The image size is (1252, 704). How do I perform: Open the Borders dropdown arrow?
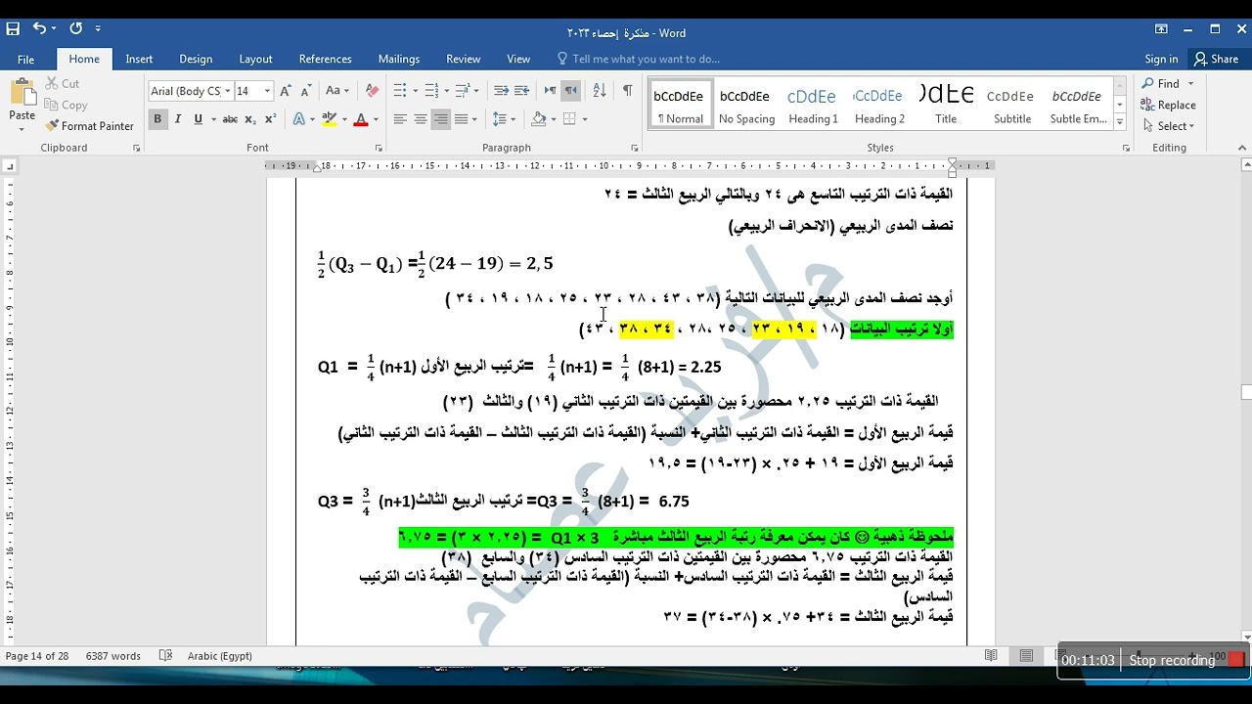click(x=585, y=119)
